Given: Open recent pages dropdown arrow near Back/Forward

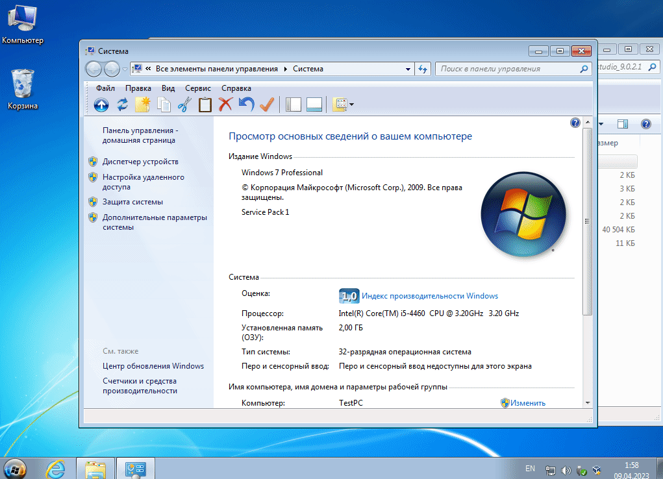Looking at the screenshot, I should point(125,69).
